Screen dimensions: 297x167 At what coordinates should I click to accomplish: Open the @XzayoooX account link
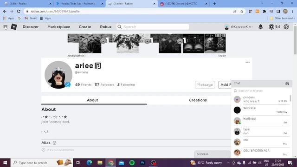point(239,27)
